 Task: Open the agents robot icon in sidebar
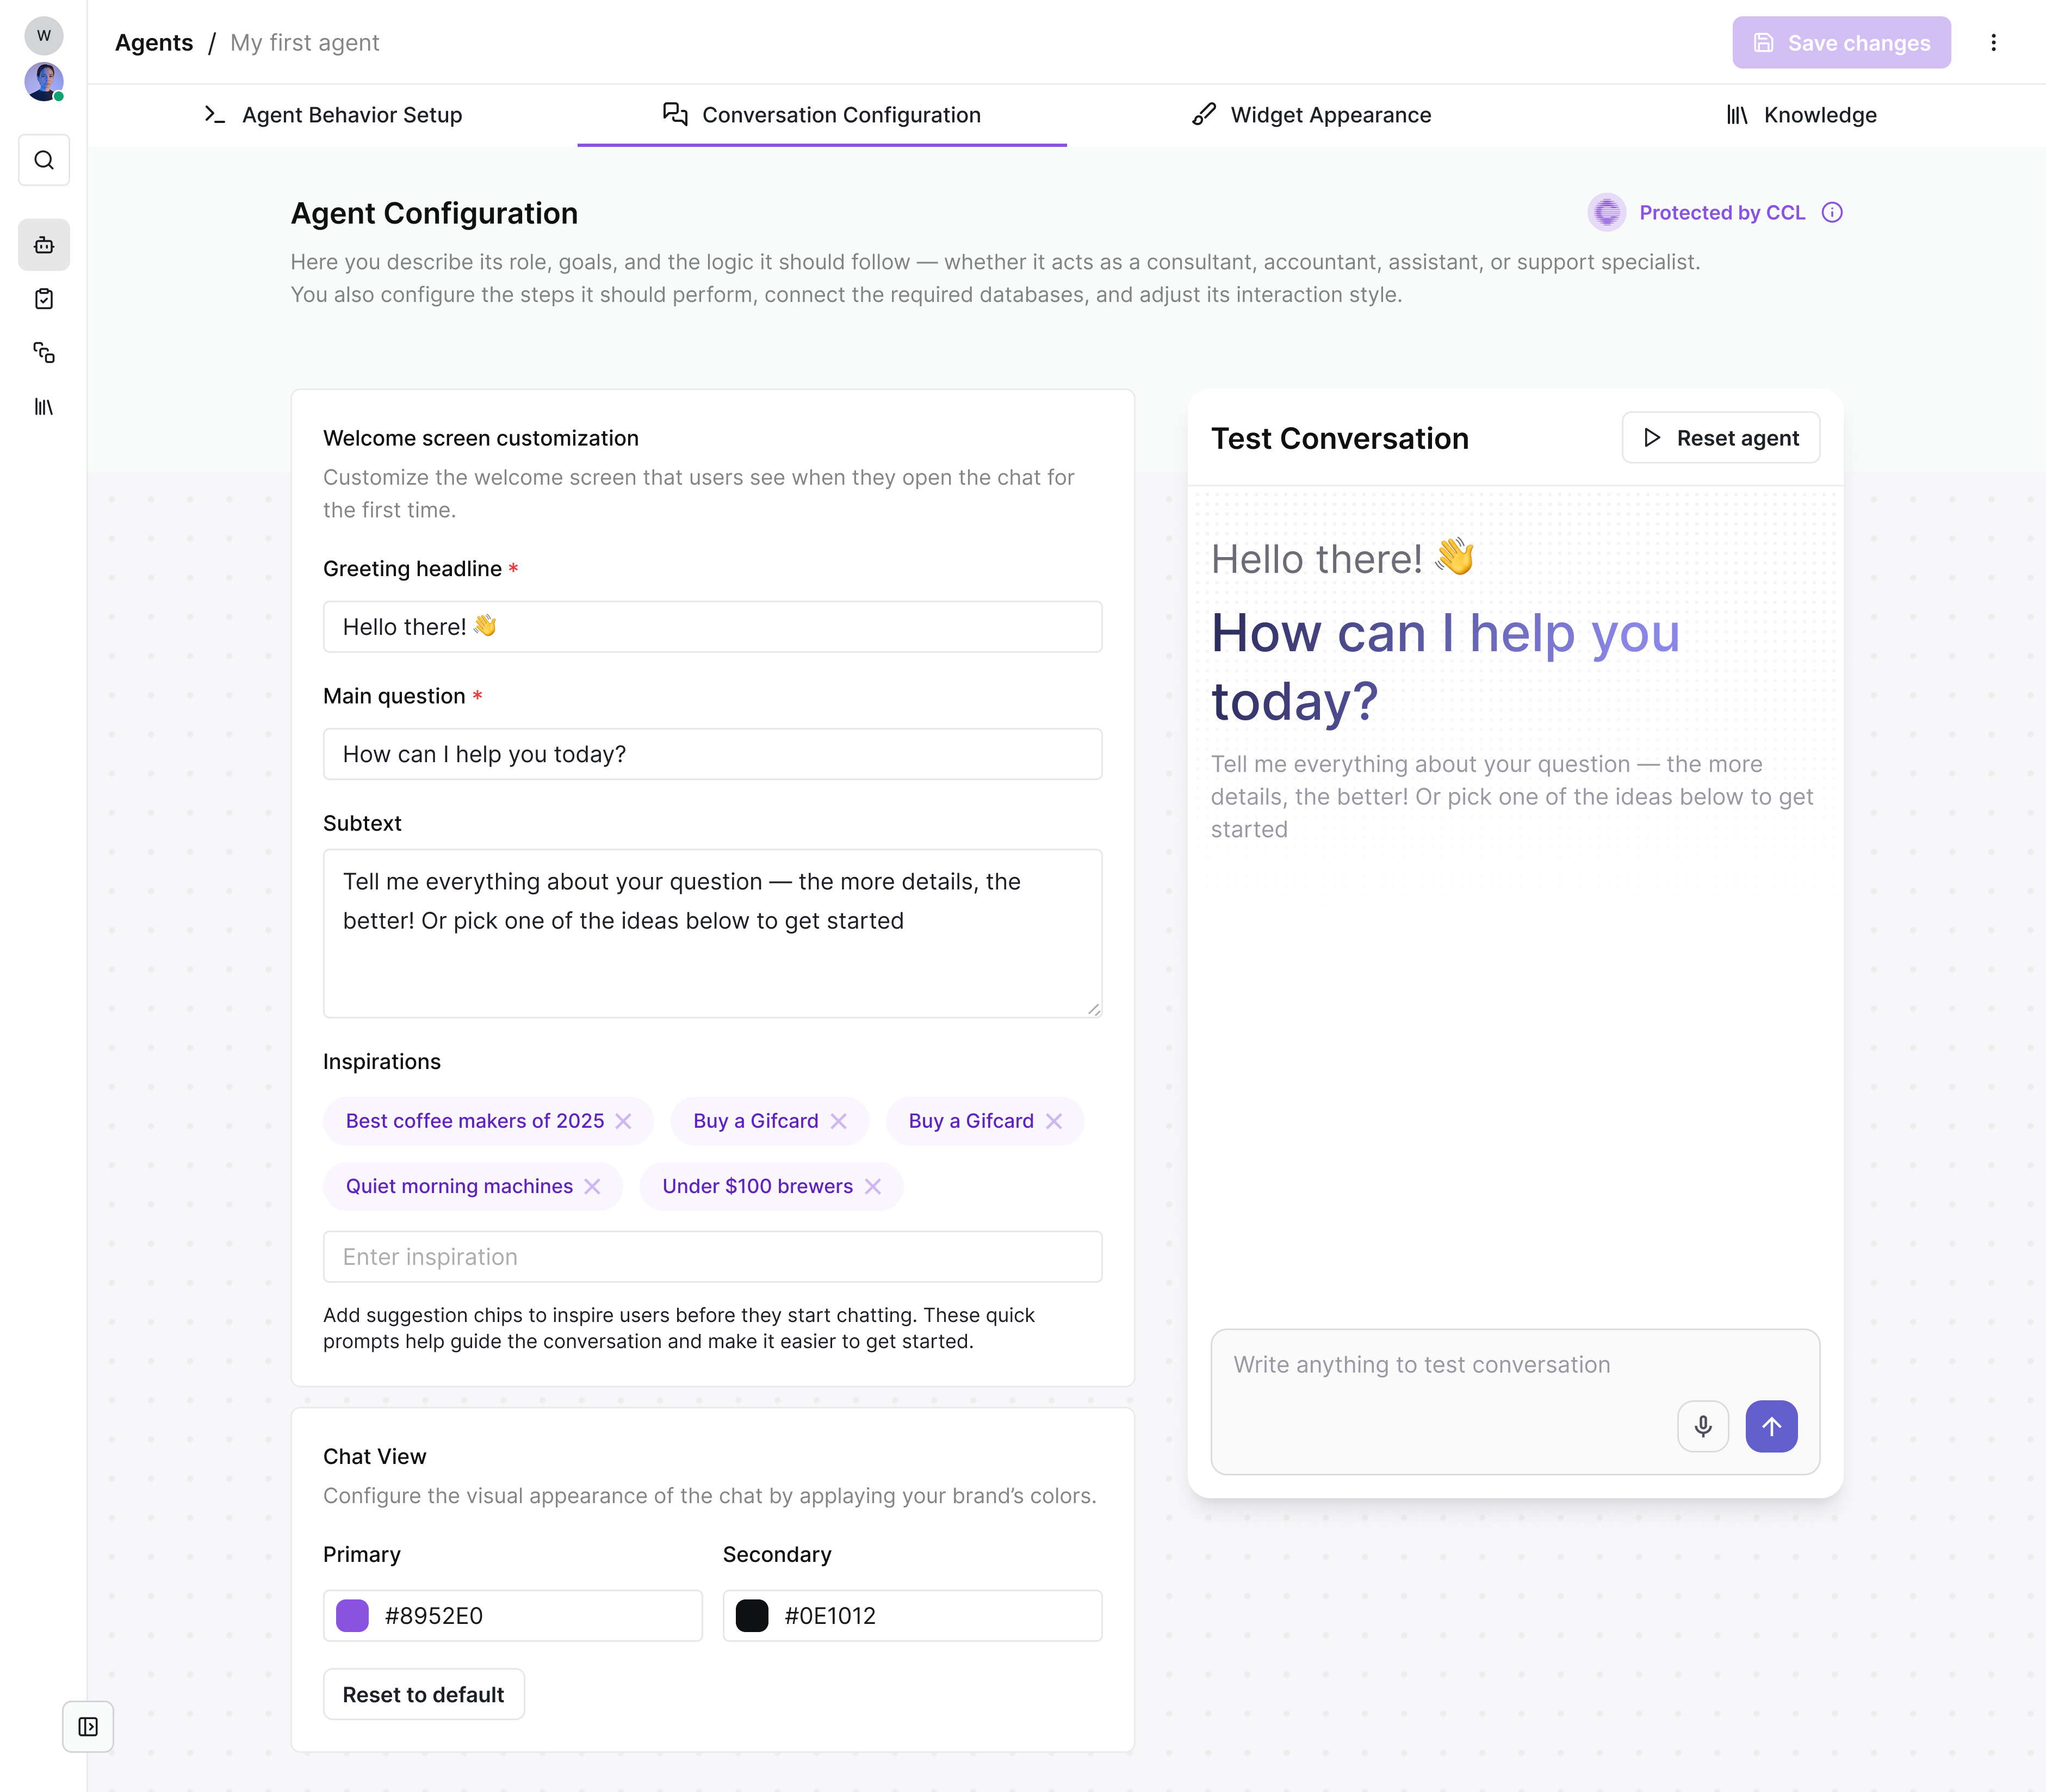(x=44, y=245)
